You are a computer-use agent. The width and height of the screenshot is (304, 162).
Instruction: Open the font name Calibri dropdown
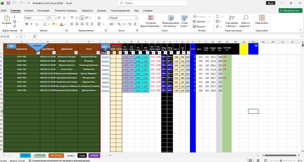[46, 18]
